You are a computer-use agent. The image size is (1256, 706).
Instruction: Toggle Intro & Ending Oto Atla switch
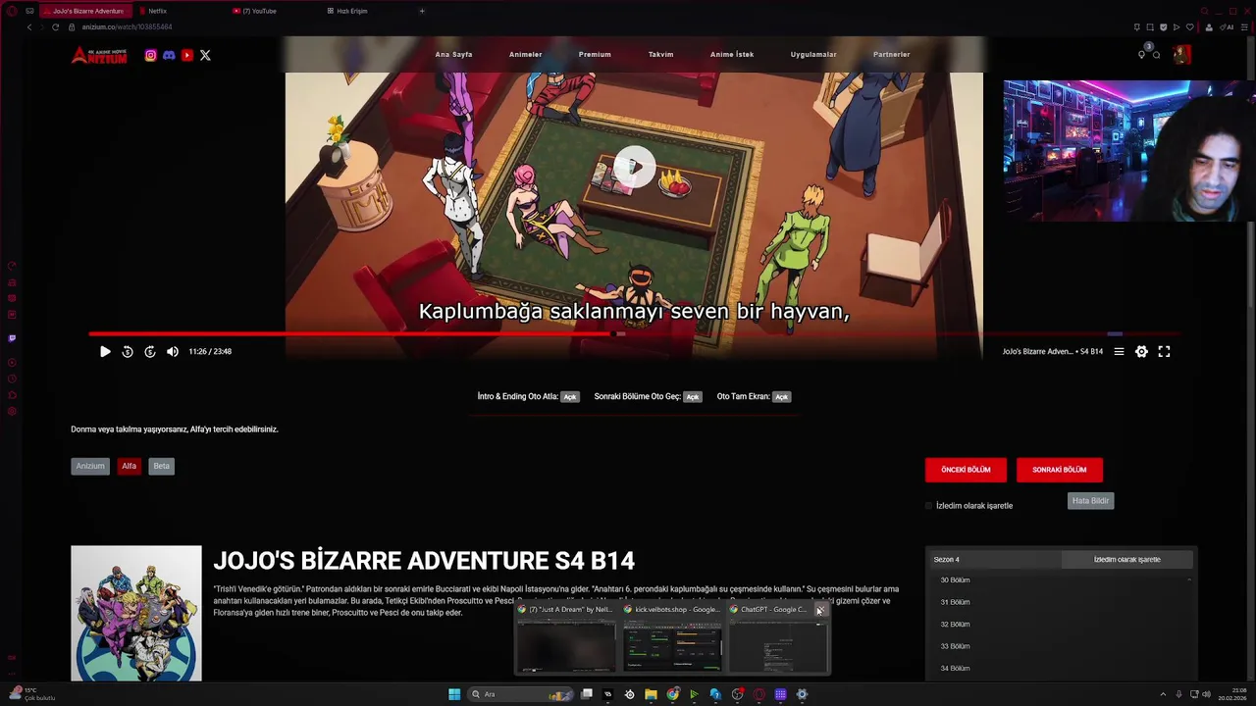pyautogui.click(x=570, y=397)
